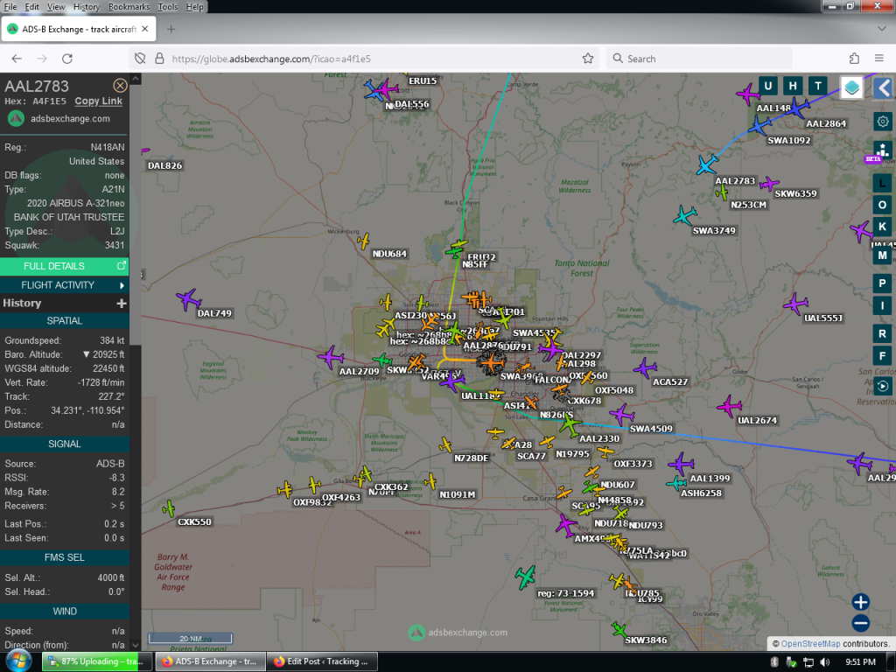Toggle the L map option button

[882, 184]
